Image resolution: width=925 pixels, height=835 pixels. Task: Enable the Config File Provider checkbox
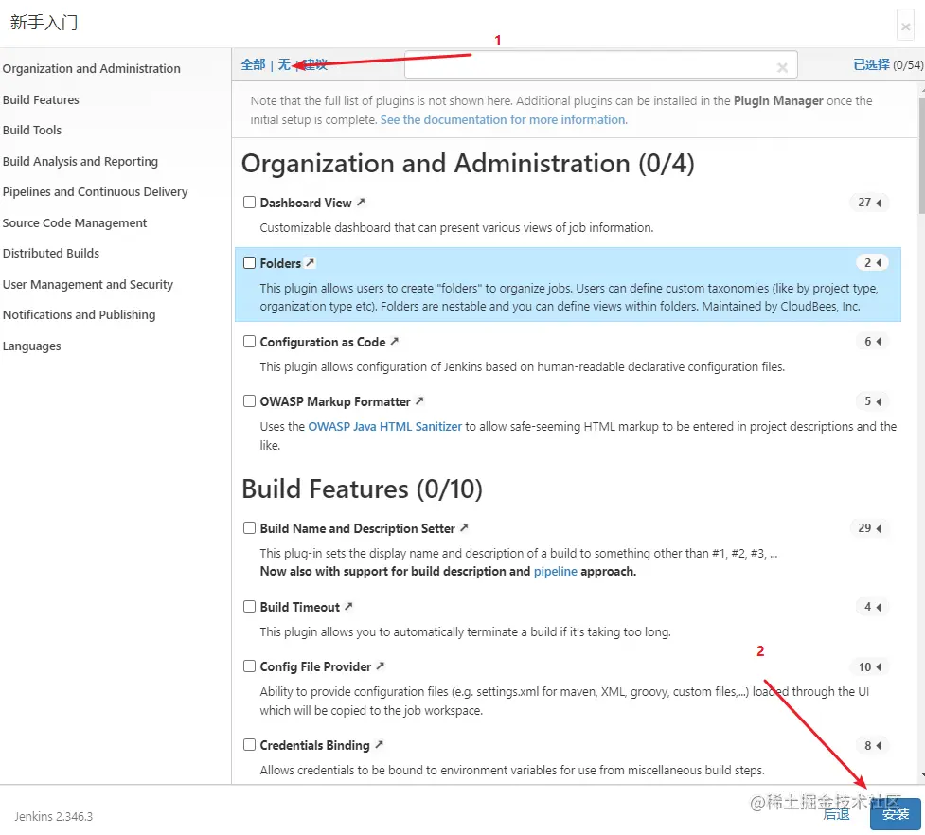pos(250,666)
